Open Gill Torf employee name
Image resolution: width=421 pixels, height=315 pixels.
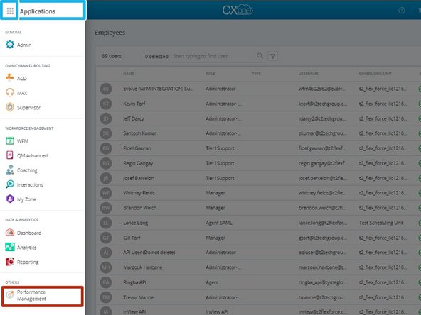(132, 238)
